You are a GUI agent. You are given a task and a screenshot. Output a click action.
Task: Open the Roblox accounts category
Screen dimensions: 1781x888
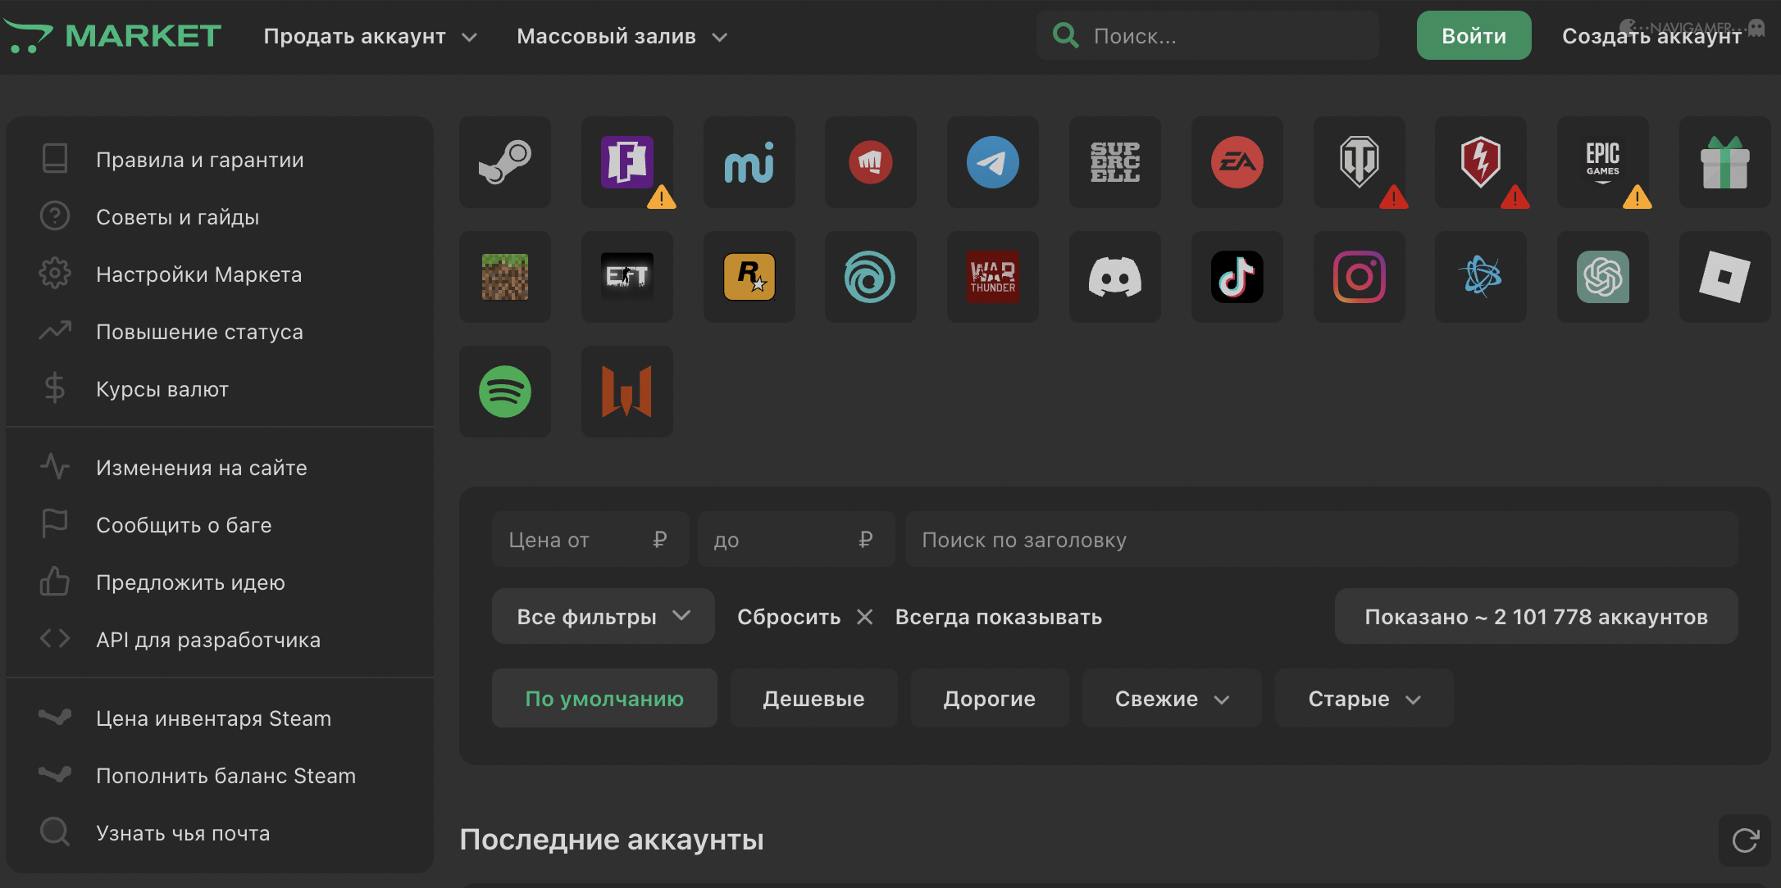point(1725,277)
